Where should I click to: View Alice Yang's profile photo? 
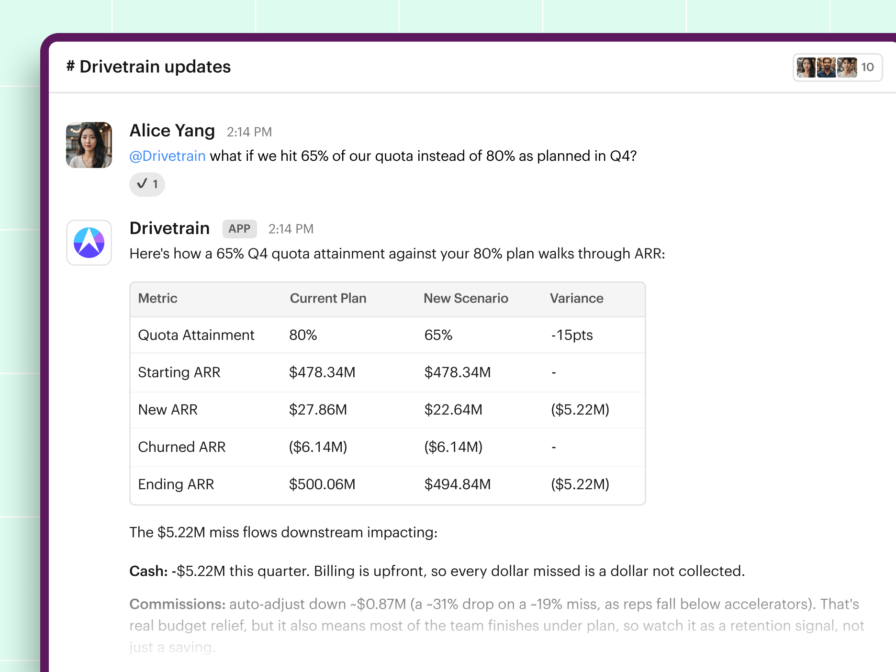pyautogui.click(x=89, y=145)
